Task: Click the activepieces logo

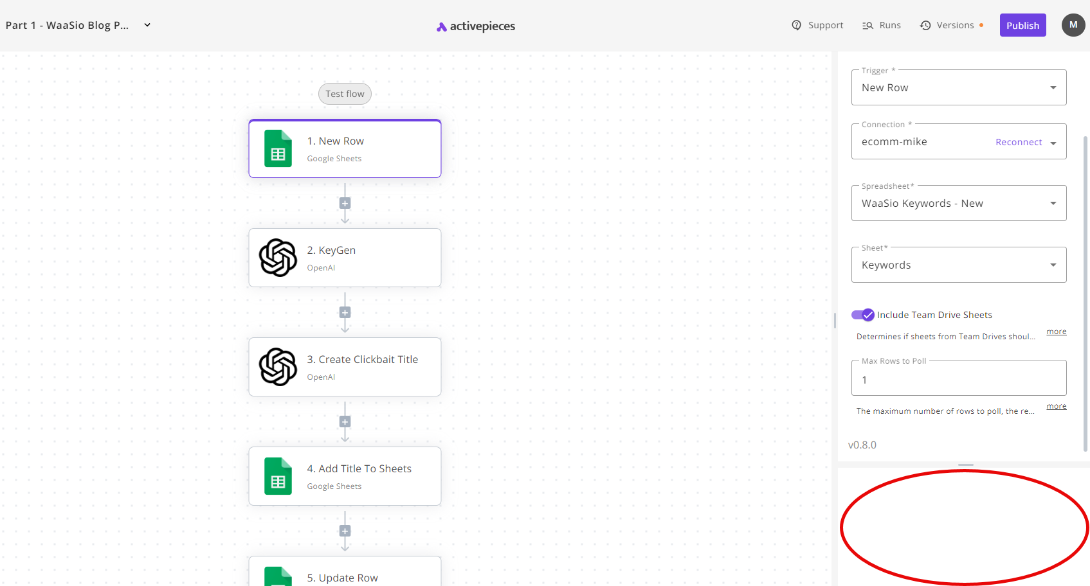Action: (476, 26)
